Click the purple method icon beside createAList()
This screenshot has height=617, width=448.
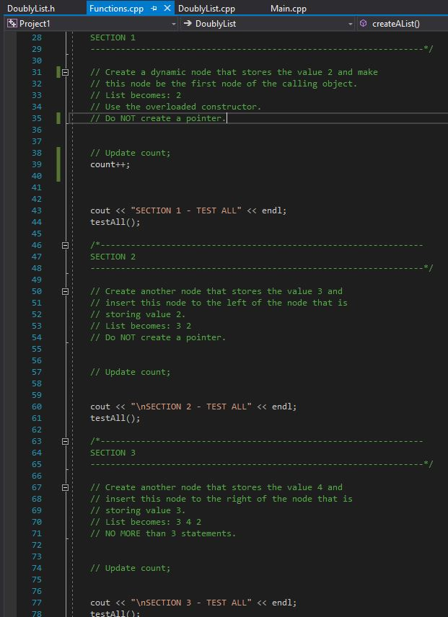click(363, 23)
